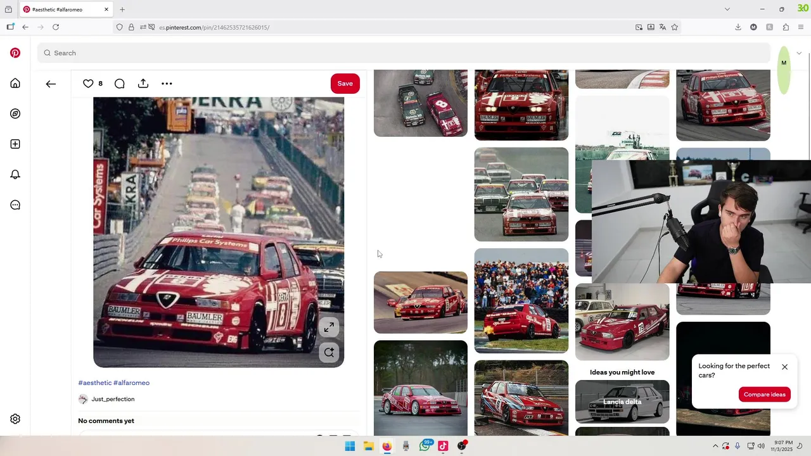Viewport: 811px width, 456px height.
Task: Open the tracking protection shield icon
Action: coord(119,27)
